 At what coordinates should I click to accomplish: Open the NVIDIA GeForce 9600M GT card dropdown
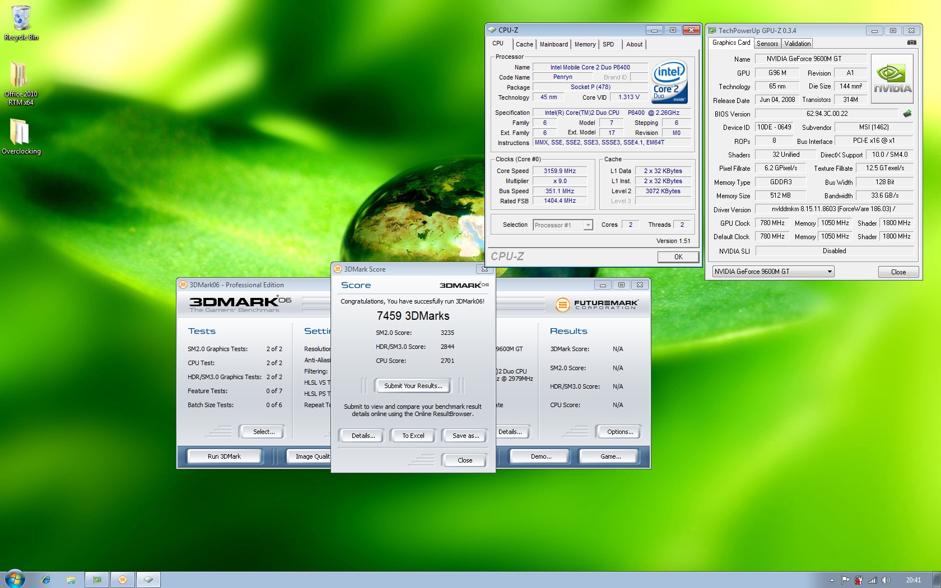click(x=773, y=272)
